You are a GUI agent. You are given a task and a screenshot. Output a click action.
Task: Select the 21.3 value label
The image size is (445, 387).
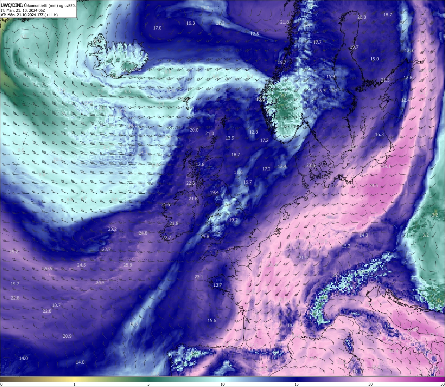pyautogui.click(x=385, y=80)
